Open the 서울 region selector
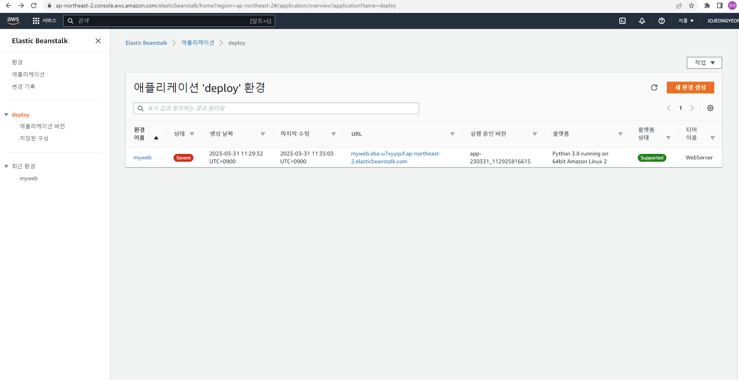 686,21
